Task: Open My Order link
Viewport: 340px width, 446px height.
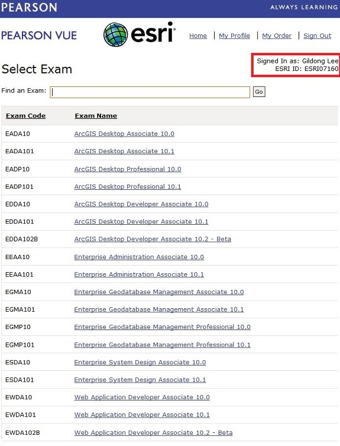Action: (x=277, y=36)
